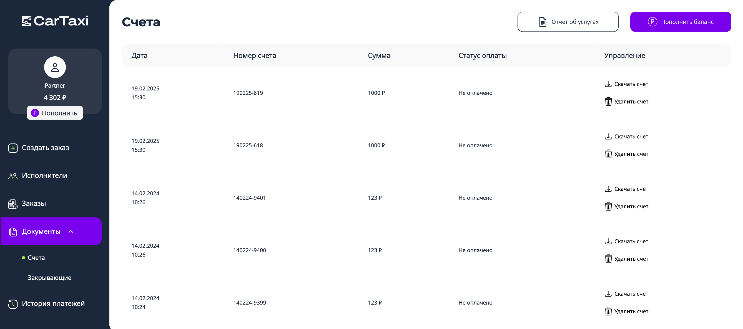Click Удалить счет for invoice 190225-619
This screenshot has height=329, width=743.
click(631, 102)
